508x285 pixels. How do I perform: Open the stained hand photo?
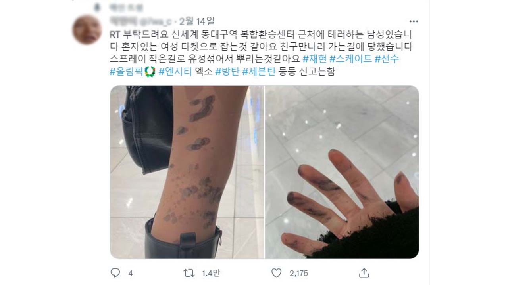tap(342, 172)
